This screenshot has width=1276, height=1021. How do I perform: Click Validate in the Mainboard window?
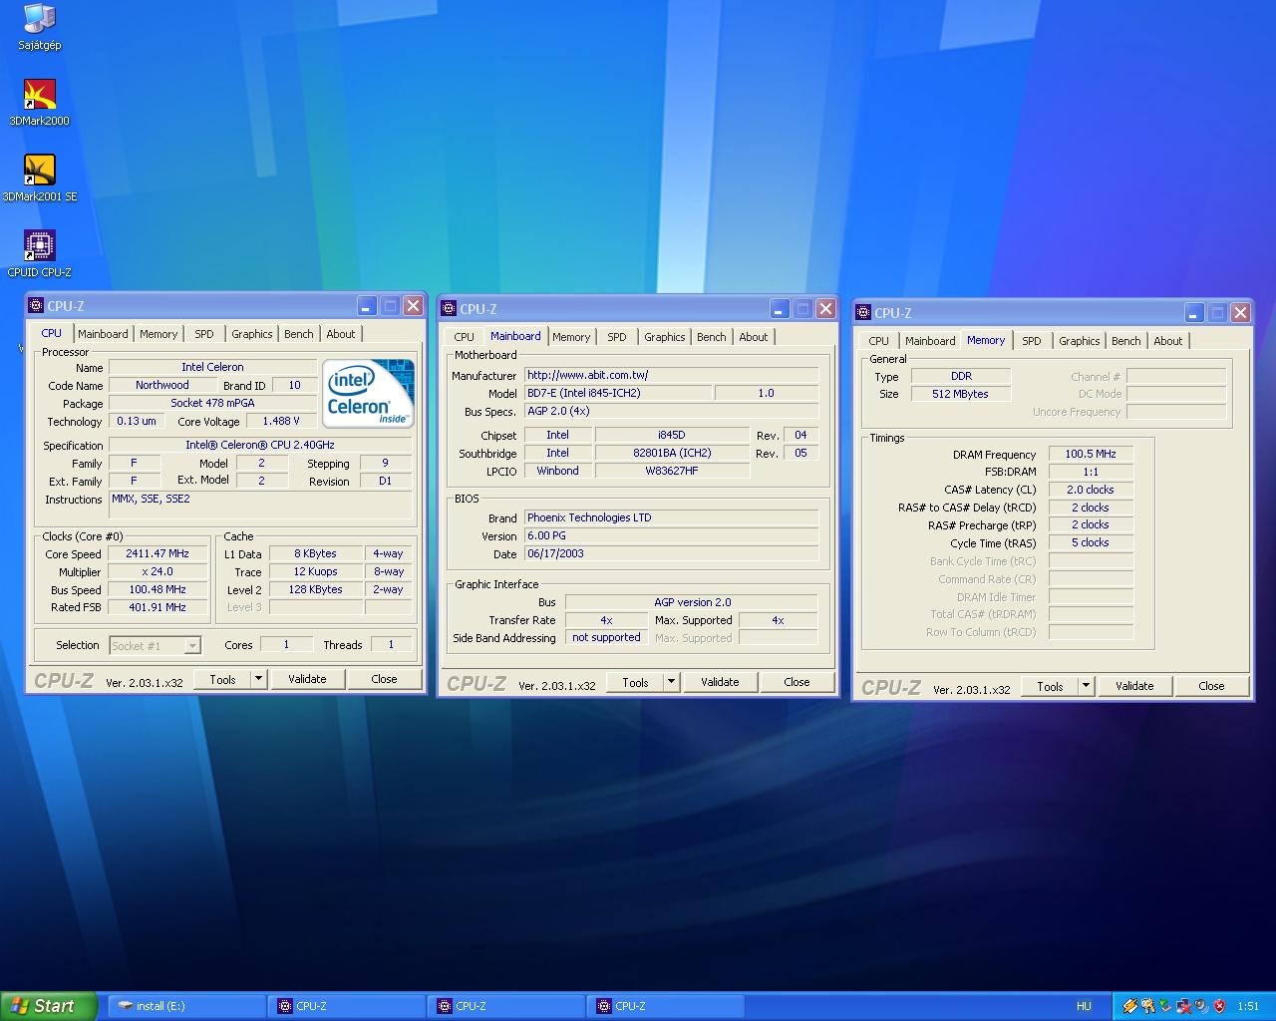coord(720,682)
